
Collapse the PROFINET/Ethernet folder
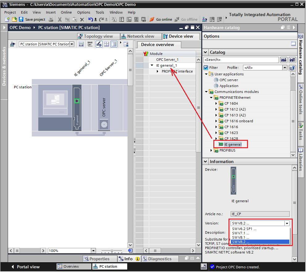click(x=211, y=98)
